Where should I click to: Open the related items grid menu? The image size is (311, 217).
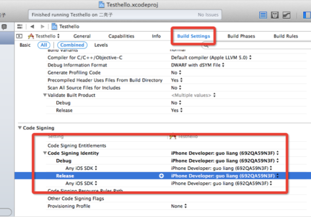(x=20, y=26)
